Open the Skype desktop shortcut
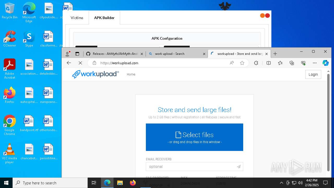This screenshot has height=188, width=334. (x=29, y=39)
